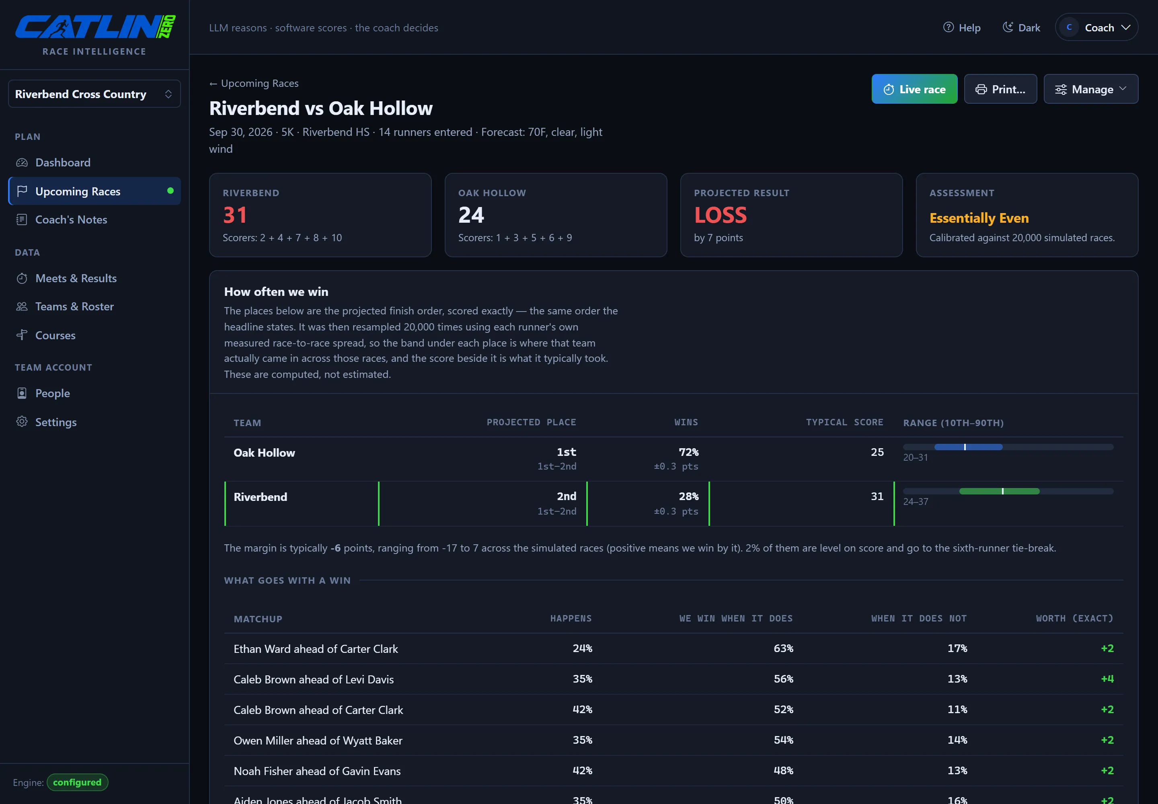Screen dimensions: 1158x804
Task: Click the Dashboard gauge icon
Action: click(22, 163)
